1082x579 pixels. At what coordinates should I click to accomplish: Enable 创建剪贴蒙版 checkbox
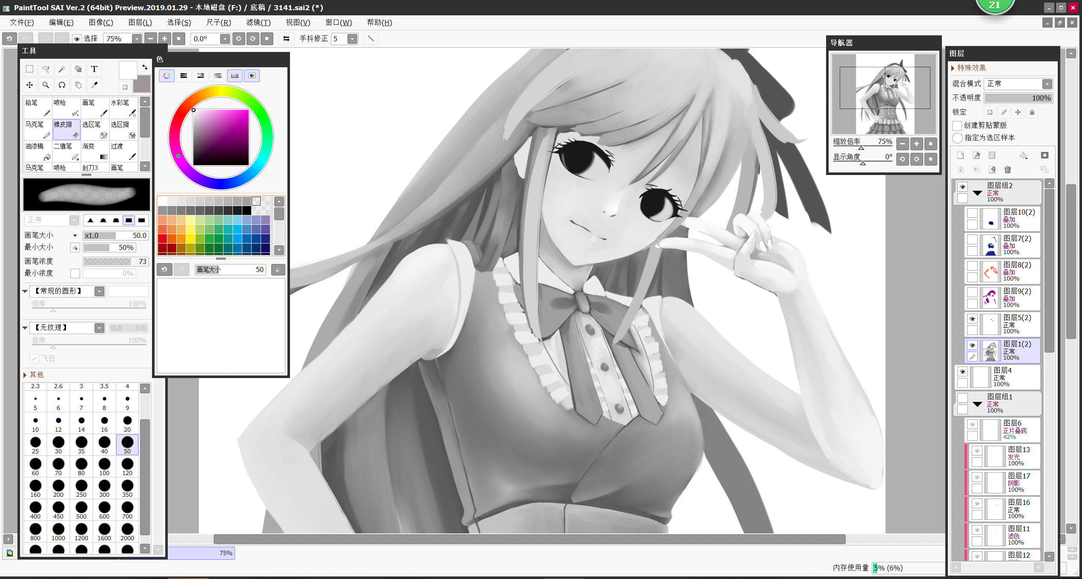(x=957, y=125)
